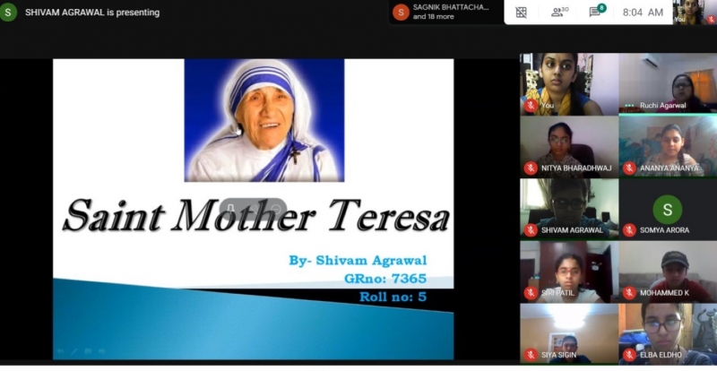Click the mute icon on Mohammed K's tile
This screenshot has height=371, width=717.
click(x=629, y=293)
